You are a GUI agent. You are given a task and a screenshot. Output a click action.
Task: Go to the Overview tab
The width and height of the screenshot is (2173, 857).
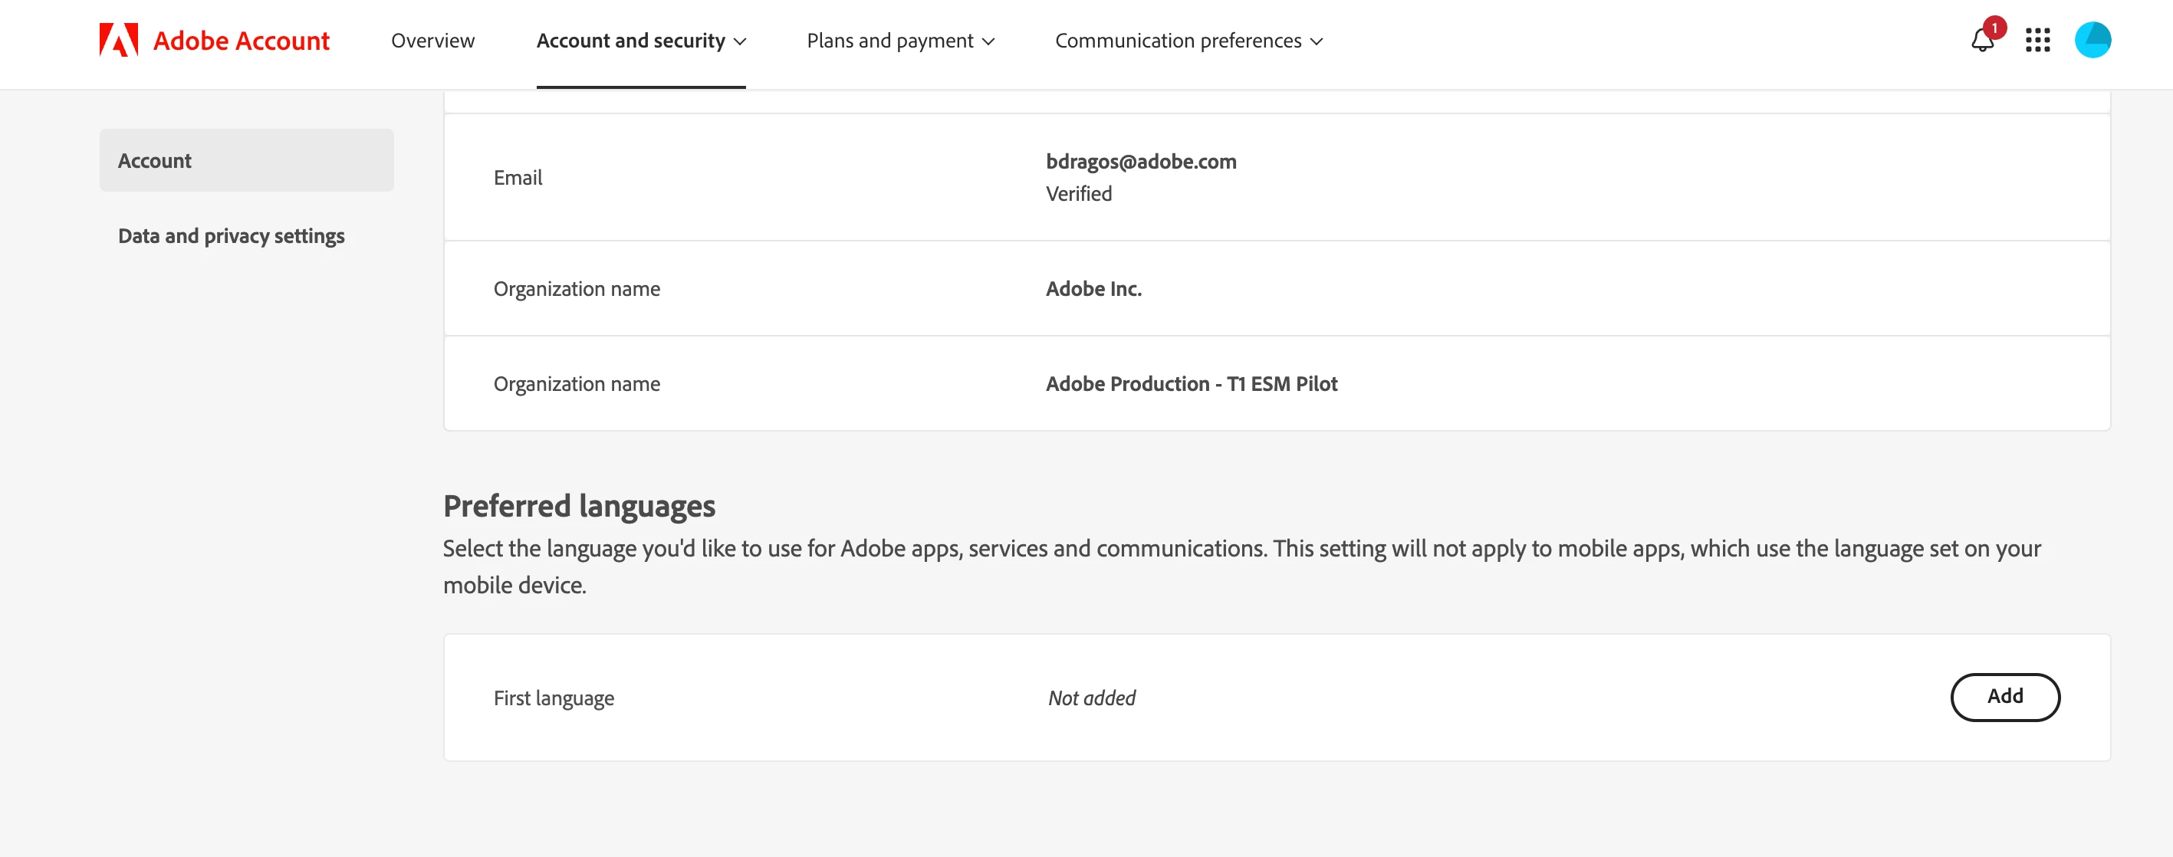click(432, 41)
